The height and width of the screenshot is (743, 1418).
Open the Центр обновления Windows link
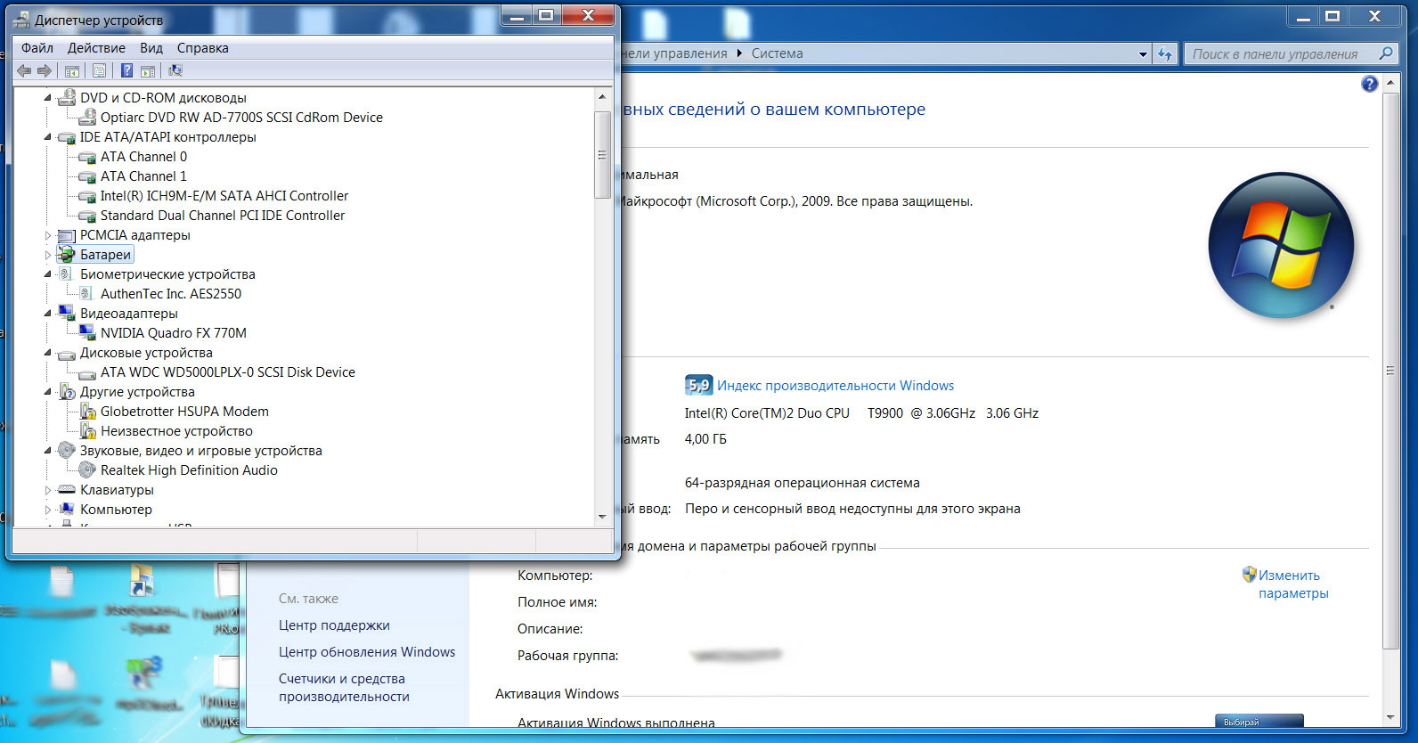coord(367,652)
